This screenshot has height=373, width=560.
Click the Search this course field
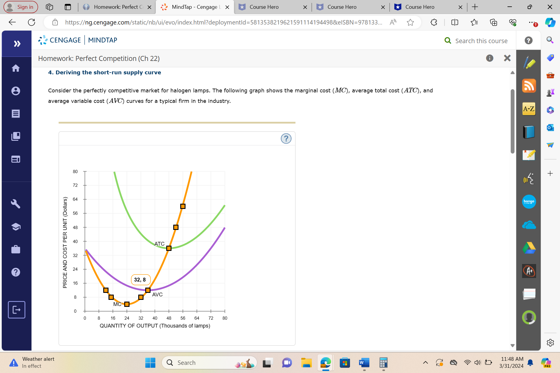pyautogui.click(x=481, y=41)
